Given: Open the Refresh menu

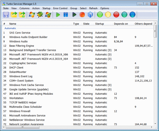Looking at the screenshot, I should (93, 8).
